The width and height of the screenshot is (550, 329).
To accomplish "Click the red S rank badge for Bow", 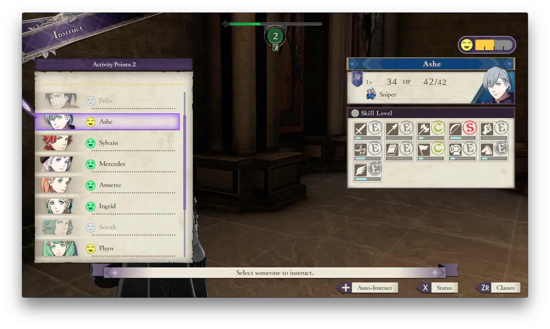I will pyautogui.click(x=470, y=128).
